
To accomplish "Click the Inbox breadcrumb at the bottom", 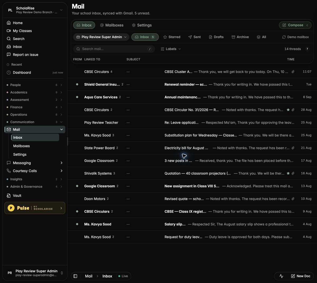I will pyautogui.click(x=107, y=276).
